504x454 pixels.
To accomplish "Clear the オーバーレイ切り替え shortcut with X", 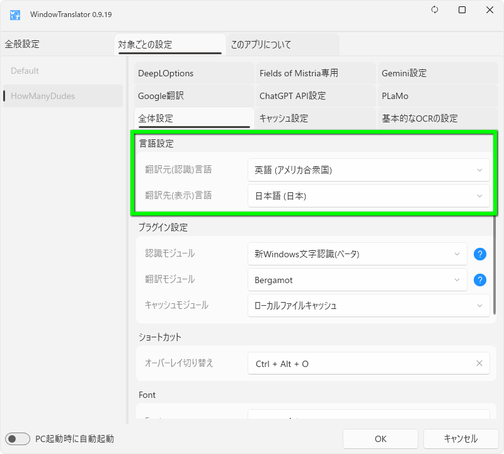I will tap(479, 363).
